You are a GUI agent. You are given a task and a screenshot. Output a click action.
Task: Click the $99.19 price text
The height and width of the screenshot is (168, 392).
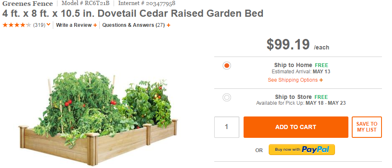[x=288, y=44]
